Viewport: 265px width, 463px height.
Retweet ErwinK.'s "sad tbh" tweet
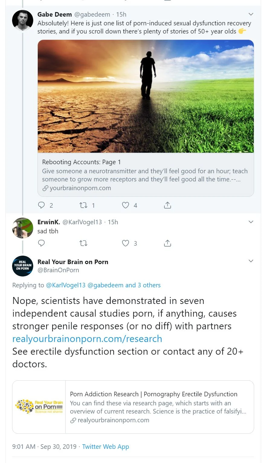83,243
